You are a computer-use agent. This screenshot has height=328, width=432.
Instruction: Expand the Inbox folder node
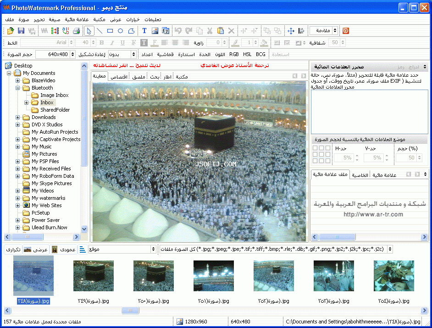click(x=27, y=103)
